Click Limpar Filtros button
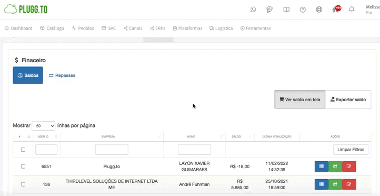This screenshot has height=196, width=380. [x=351, y=150]
